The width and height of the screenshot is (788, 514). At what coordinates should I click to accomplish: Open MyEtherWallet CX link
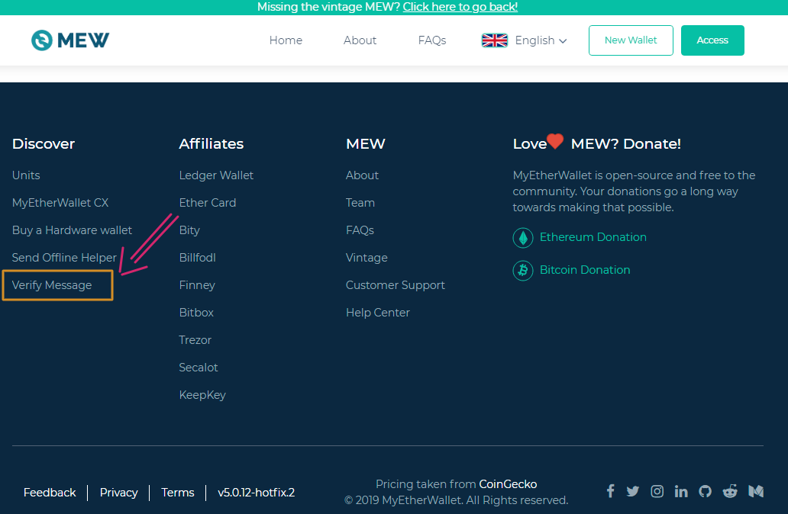[60, 203]
